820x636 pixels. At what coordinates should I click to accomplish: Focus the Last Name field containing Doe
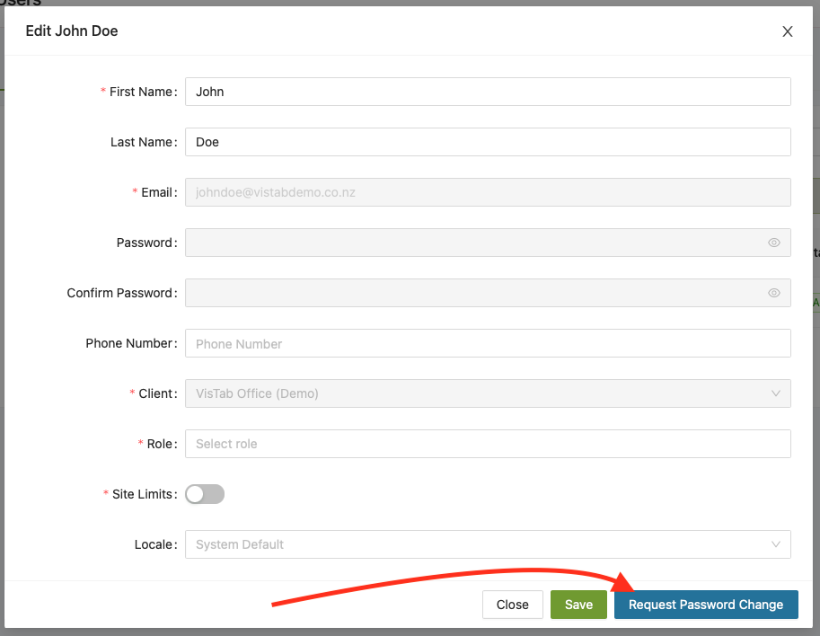488,142
